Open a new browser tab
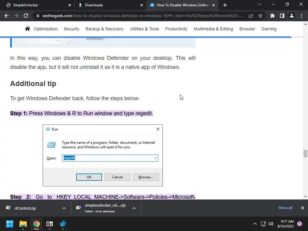Image resolution: width=308 pixels, height=231 pixels. point(225,5)
